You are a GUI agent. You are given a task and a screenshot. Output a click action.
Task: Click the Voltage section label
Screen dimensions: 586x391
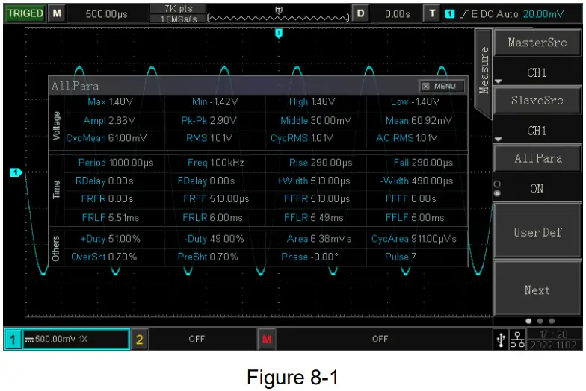click(57, 125)
